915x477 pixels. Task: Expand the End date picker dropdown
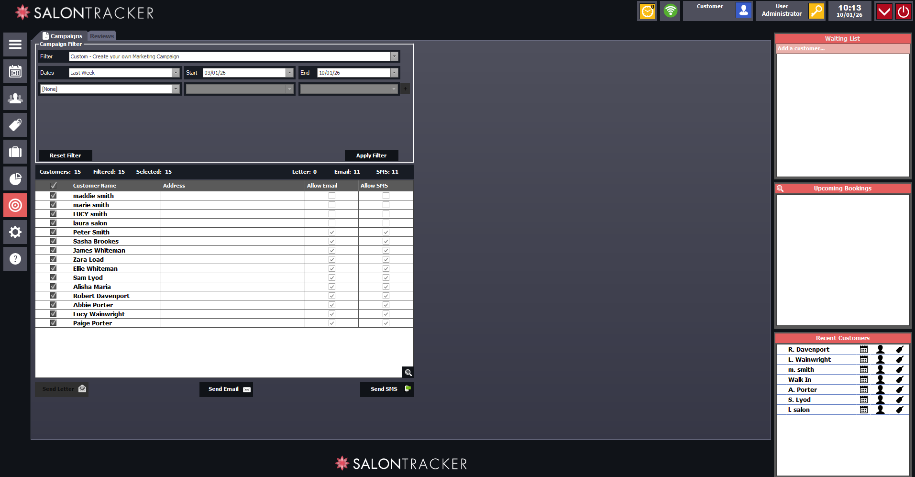coord(394,72)
